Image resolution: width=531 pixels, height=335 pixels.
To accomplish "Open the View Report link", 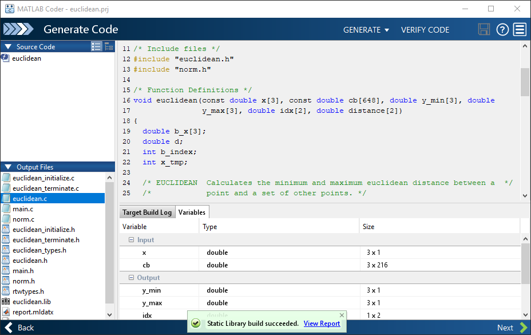I will (322, 324).
